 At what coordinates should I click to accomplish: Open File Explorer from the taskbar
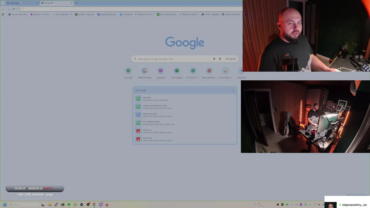click(50, 205)
